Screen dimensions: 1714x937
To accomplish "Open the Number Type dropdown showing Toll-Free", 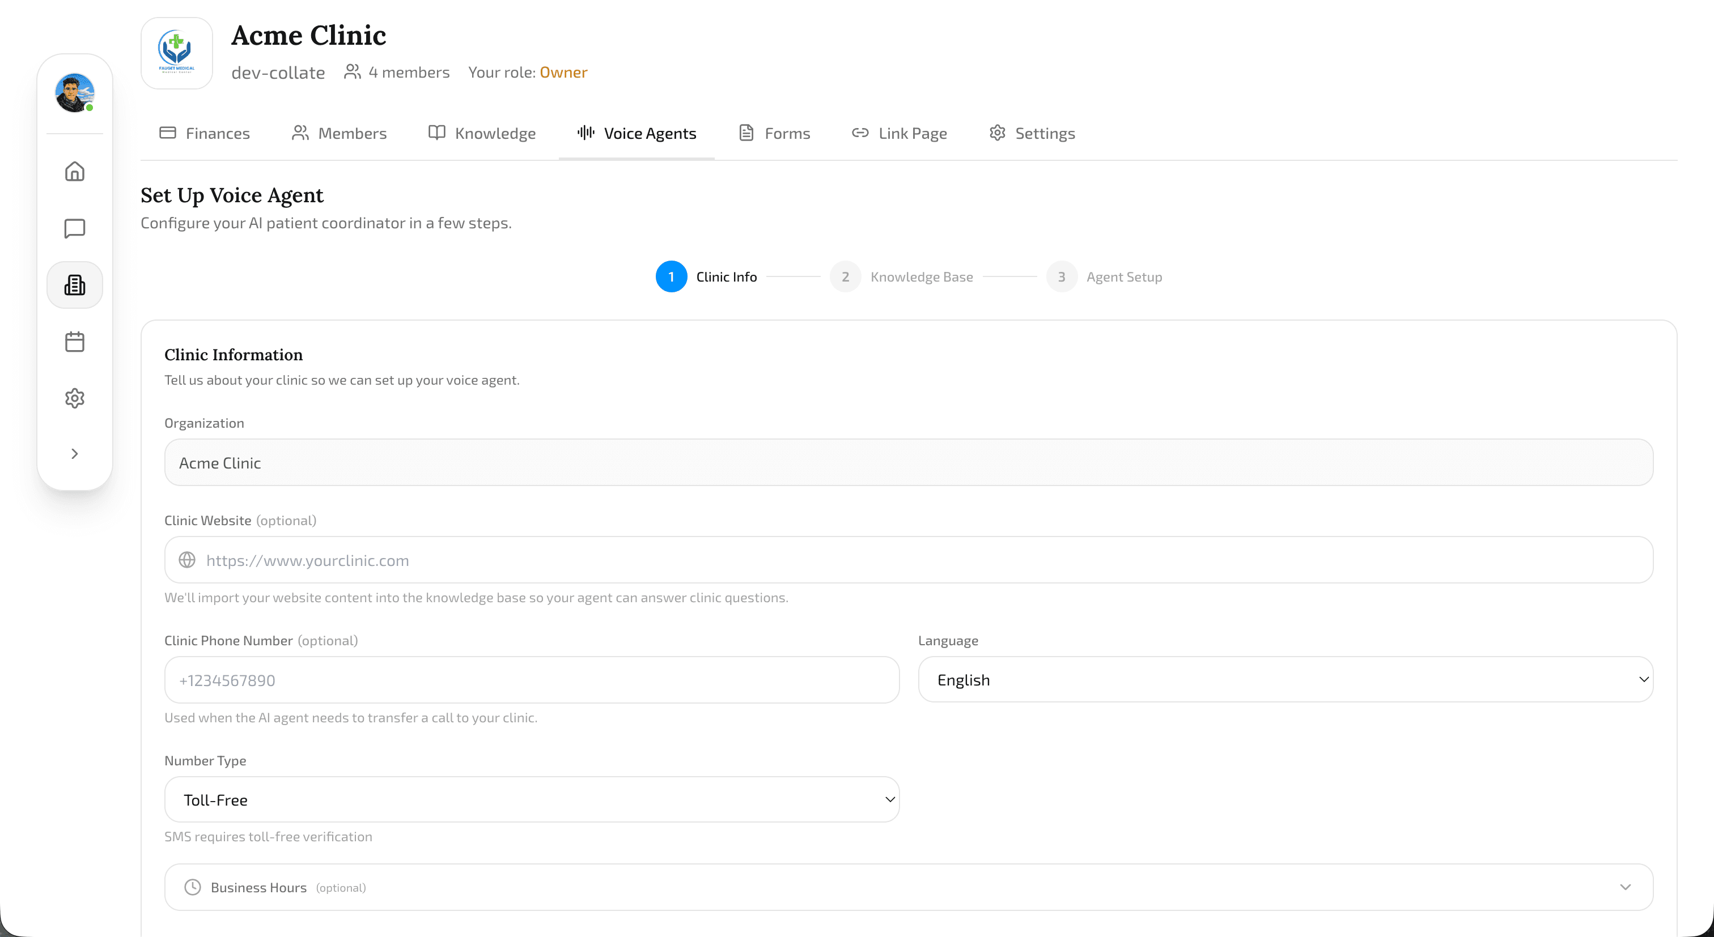I will [531, 799].
